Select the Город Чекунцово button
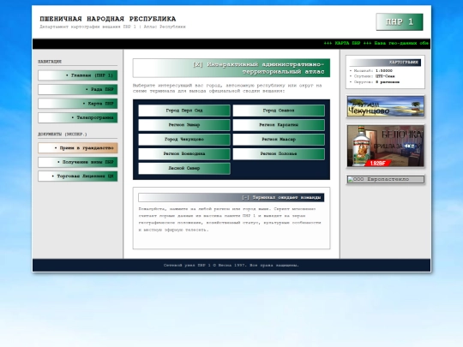Viewport: 463px width, 347px height. [184, 140]
